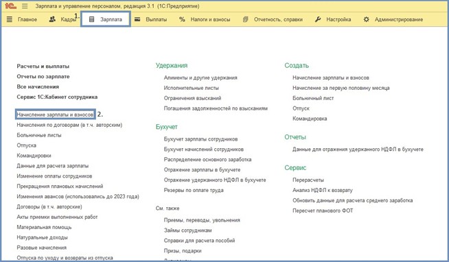Open the Кадры section
The width and height of the screenshot is (449, 262).
click(x=68, y=19)
